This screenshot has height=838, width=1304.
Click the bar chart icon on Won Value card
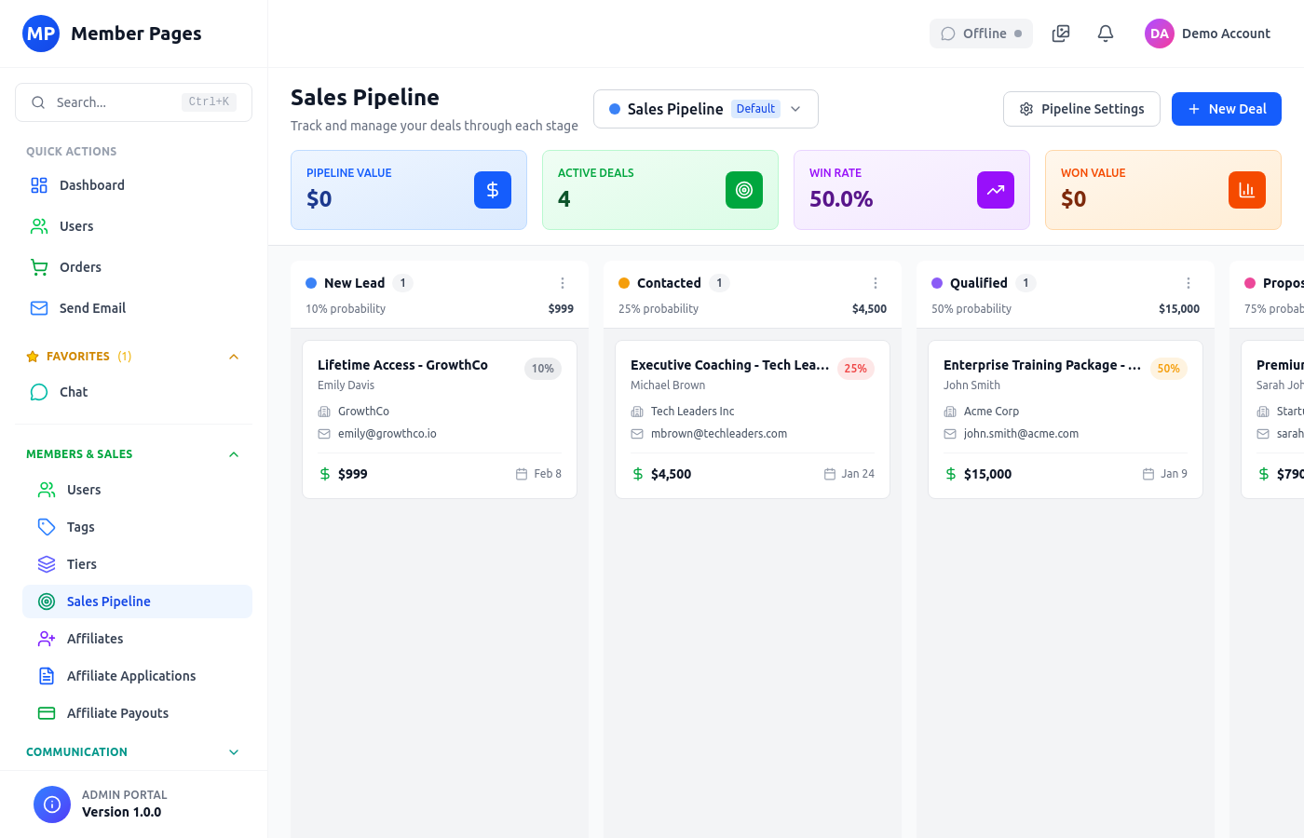click(x=1246, y=189)
